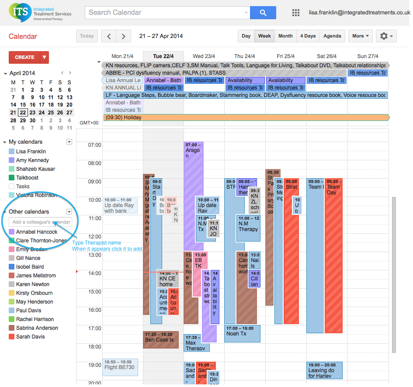Toggle the Tasks calendar checkbox
Image resolution: width=413 pixels, height=387 pixels.
(x=12, y=187)
